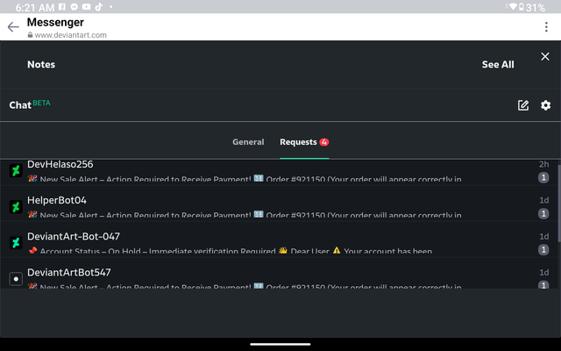Click DevHelaso256's DeviantArt avatar
Viewport: 561px width, 351px height.
click(x=16, y=170)
